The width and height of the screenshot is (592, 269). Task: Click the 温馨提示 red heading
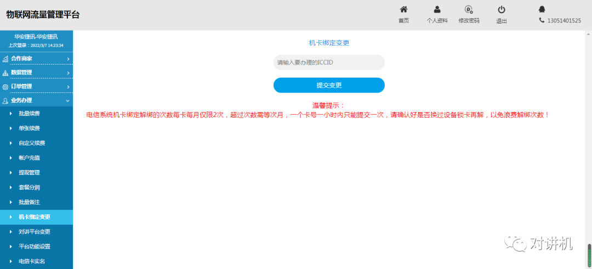[x=328, y=106]
